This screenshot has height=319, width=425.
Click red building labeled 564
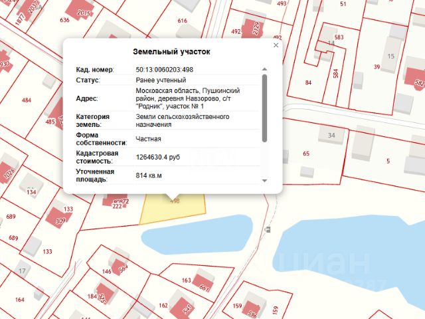pyautogui.click(x=121, y=267)
